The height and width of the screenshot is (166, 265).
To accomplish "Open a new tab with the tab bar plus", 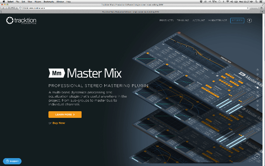I will 263,12.
